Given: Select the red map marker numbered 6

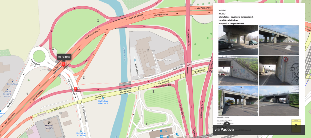Looking at the screenshot, I should pyautogui.click(x=76, y=89).
